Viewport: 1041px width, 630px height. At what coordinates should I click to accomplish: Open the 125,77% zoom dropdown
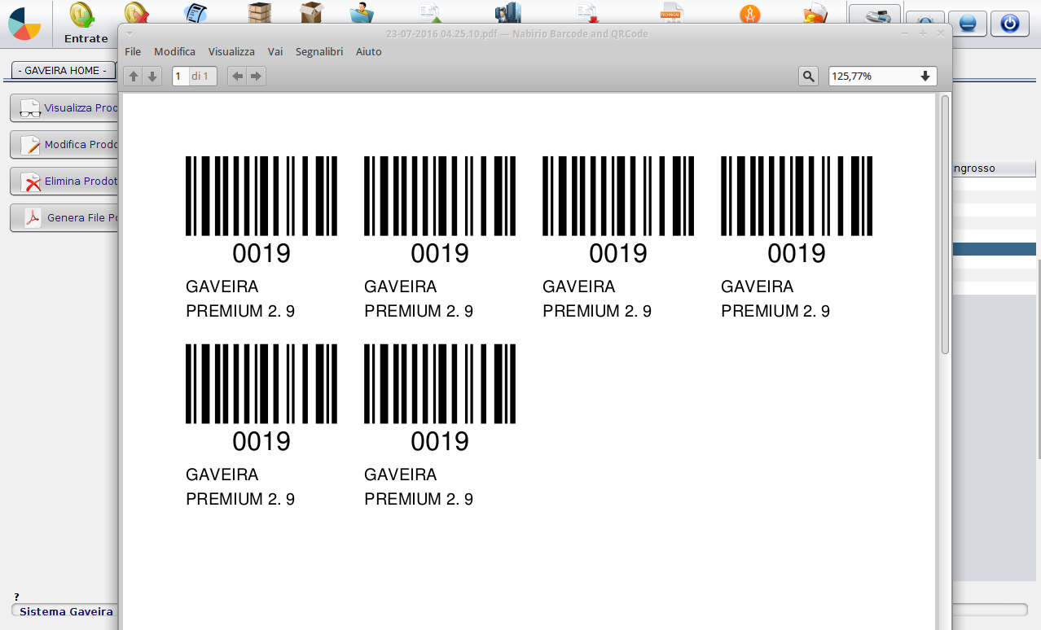(883, 77)
